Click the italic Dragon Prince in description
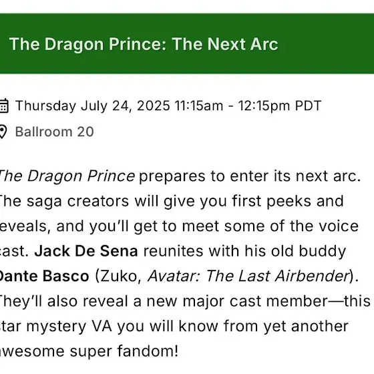Screen dimensions: 374x374 coord(81,176)
